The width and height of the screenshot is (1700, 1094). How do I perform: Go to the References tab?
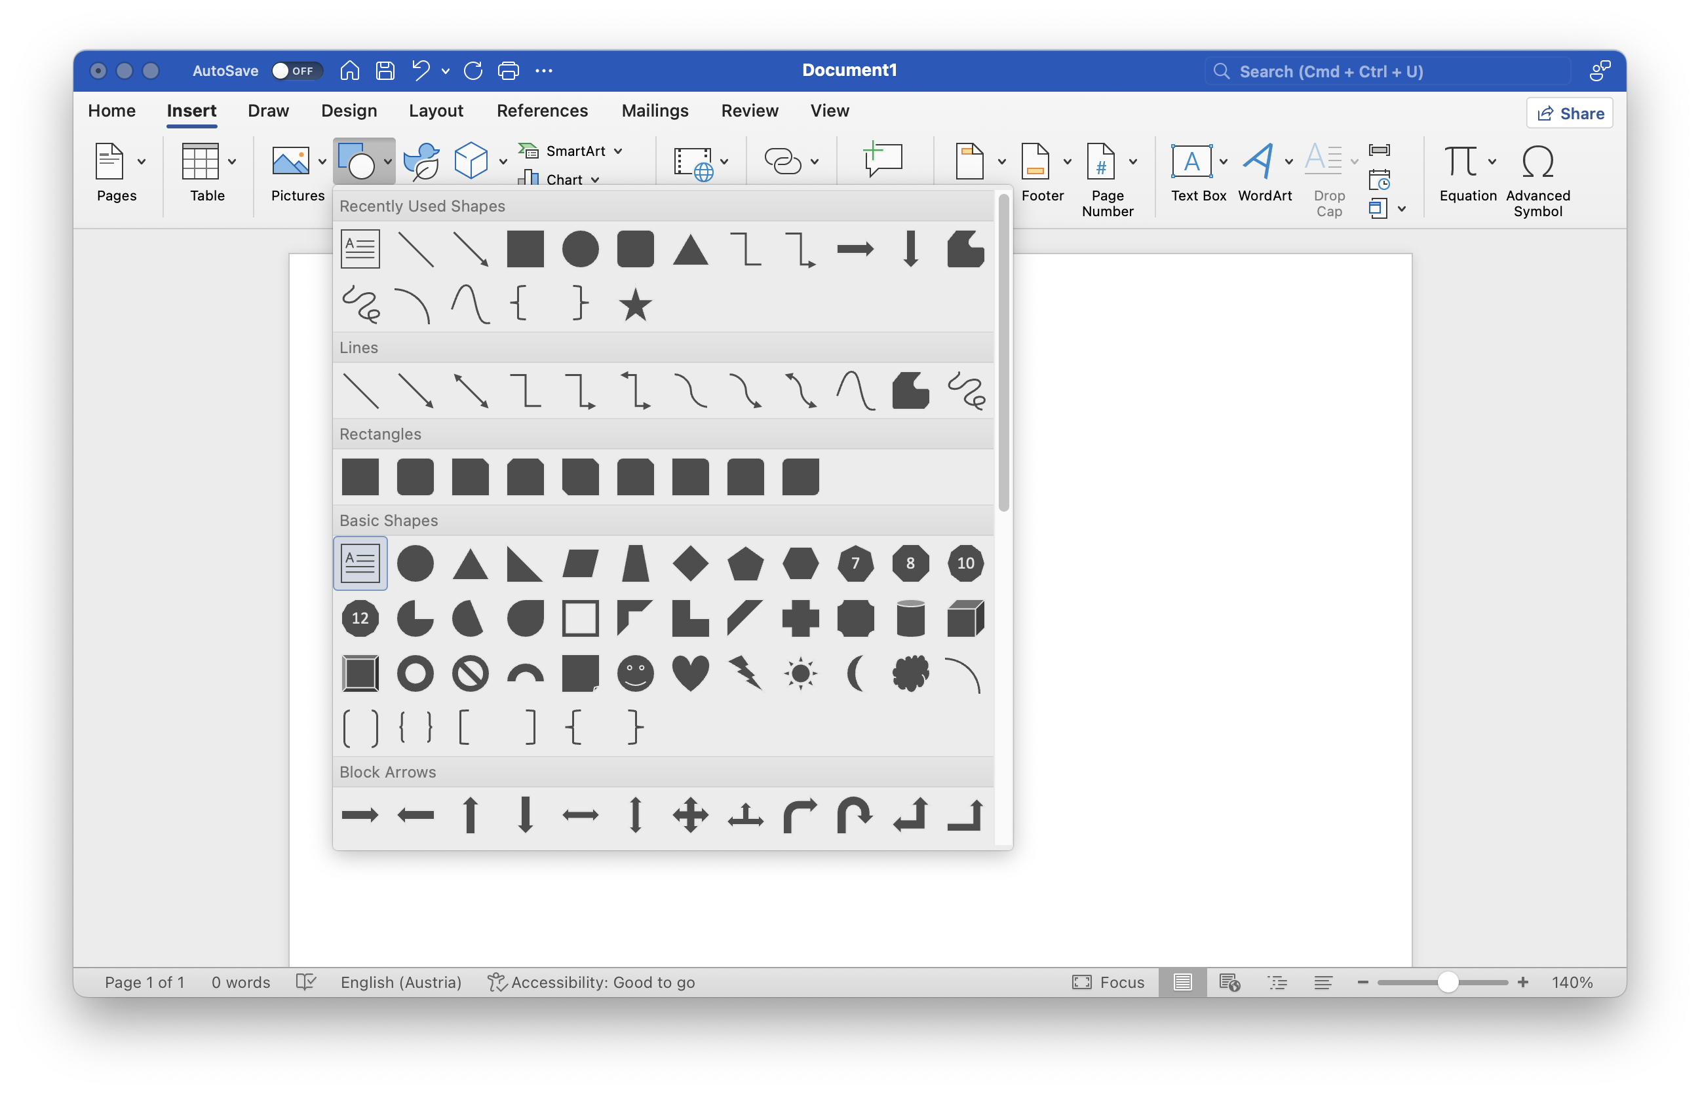541,111
